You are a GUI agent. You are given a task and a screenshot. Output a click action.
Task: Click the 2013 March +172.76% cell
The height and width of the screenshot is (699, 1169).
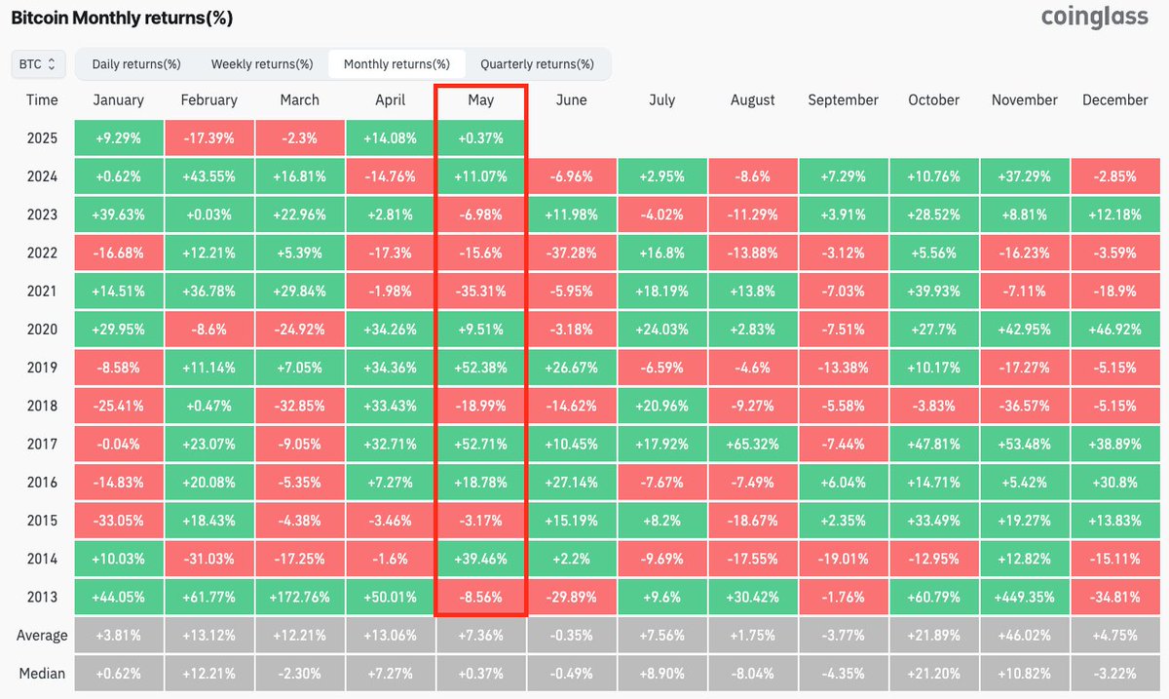click(299, 597)
